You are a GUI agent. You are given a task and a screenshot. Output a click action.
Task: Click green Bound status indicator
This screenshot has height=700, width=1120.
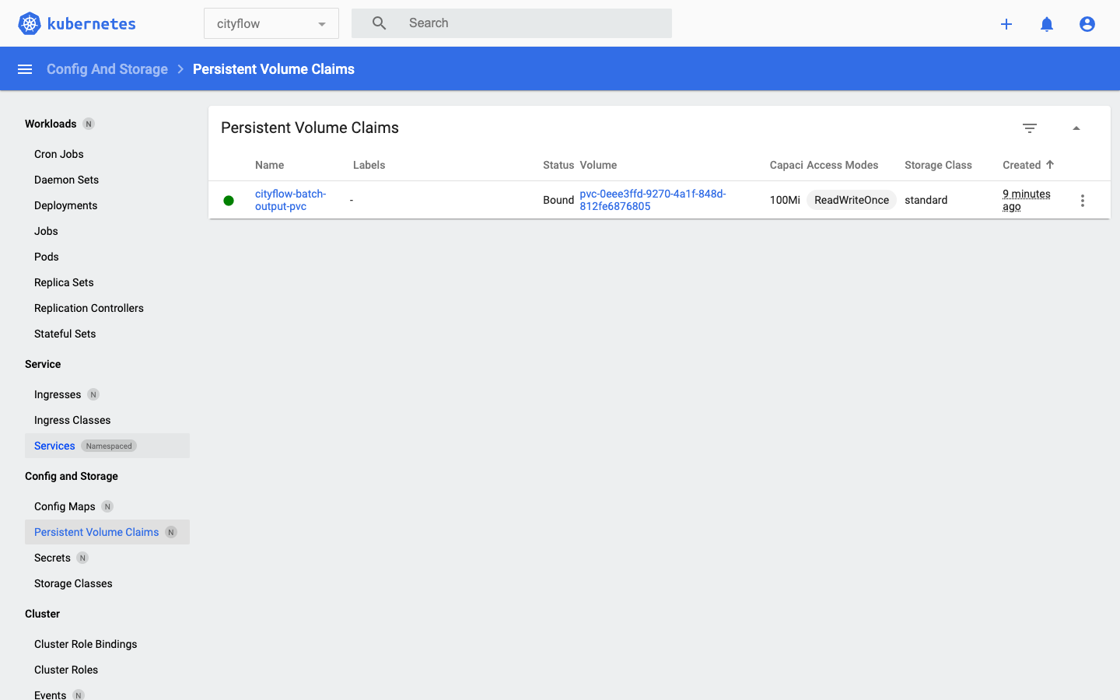tap(229, 201)
